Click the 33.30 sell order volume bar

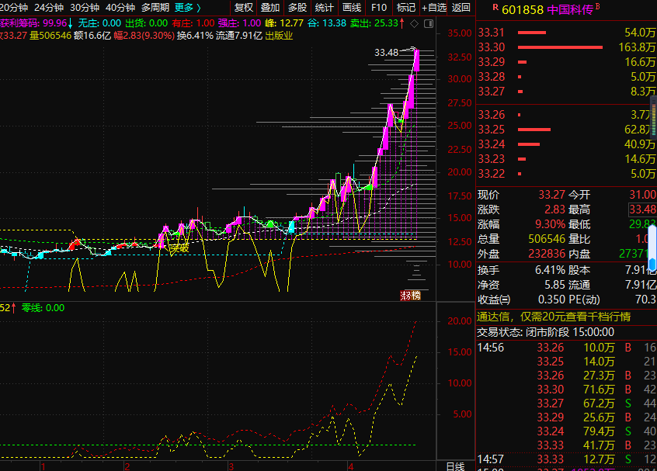tap(559, 47)
